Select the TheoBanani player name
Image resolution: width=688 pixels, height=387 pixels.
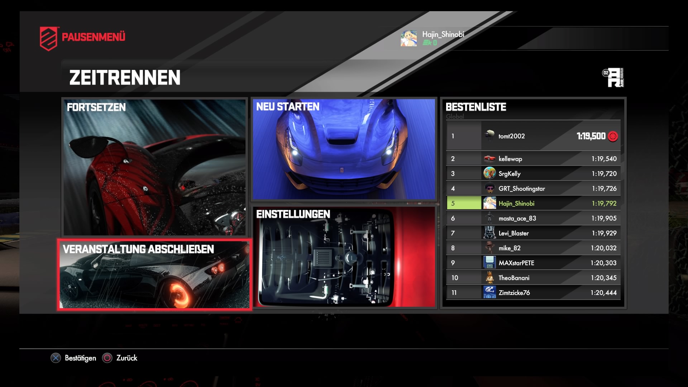514,278
